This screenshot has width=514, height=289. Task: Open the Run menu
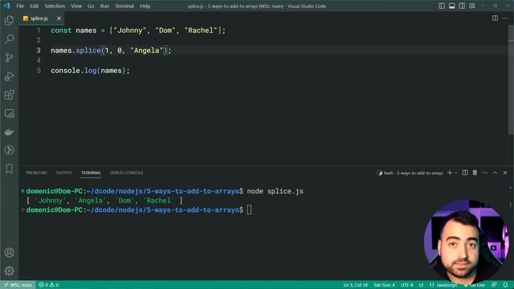(x=104, y=6)
